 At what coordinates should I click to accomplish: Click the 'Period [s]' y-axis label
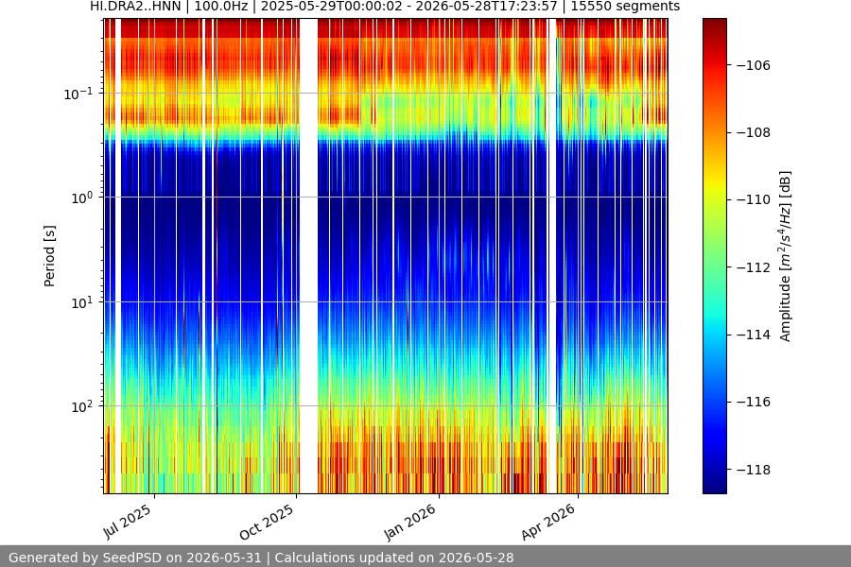tap(49, 256)
